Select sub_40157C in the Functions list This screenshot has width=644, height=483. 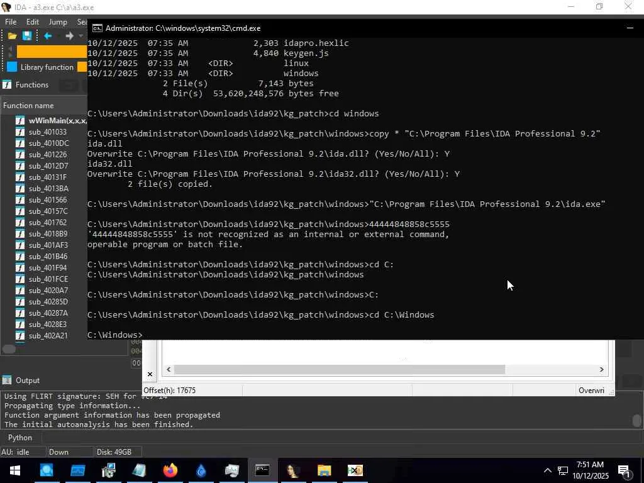tap(48, 211)
